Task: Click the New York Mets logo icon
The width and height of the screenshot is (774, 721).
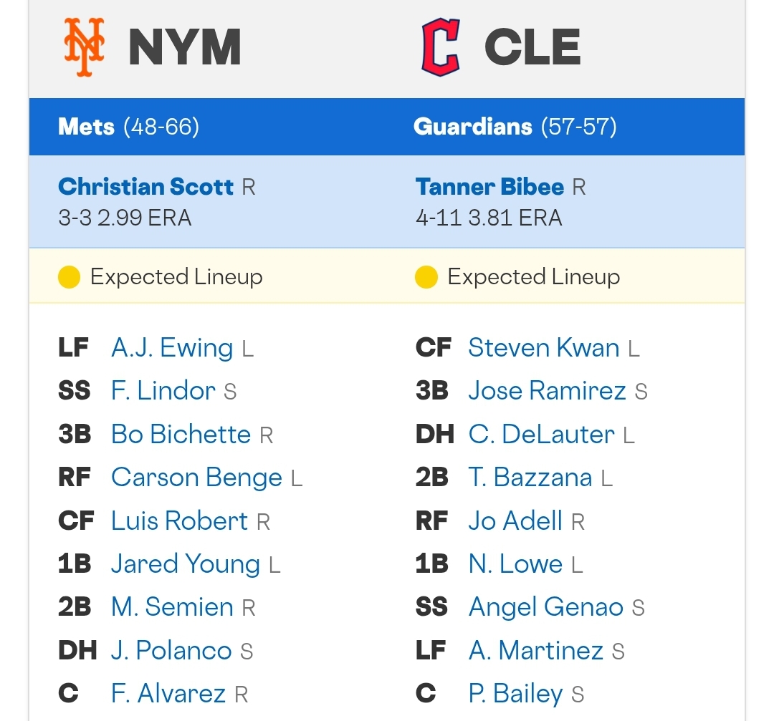Action: (x=84, y=47)
